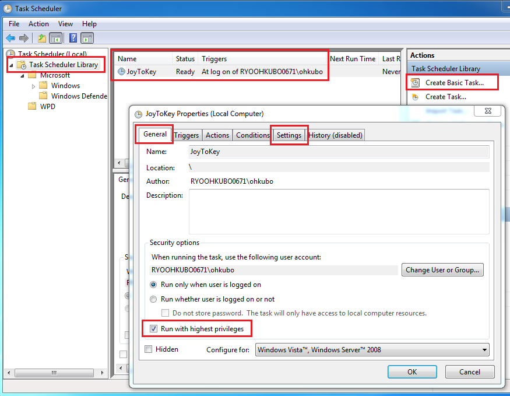Click the Up one level folder icon

click(41, 38)
